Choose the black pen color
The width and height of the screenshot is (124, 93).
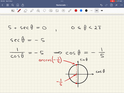tap(86, 11)
